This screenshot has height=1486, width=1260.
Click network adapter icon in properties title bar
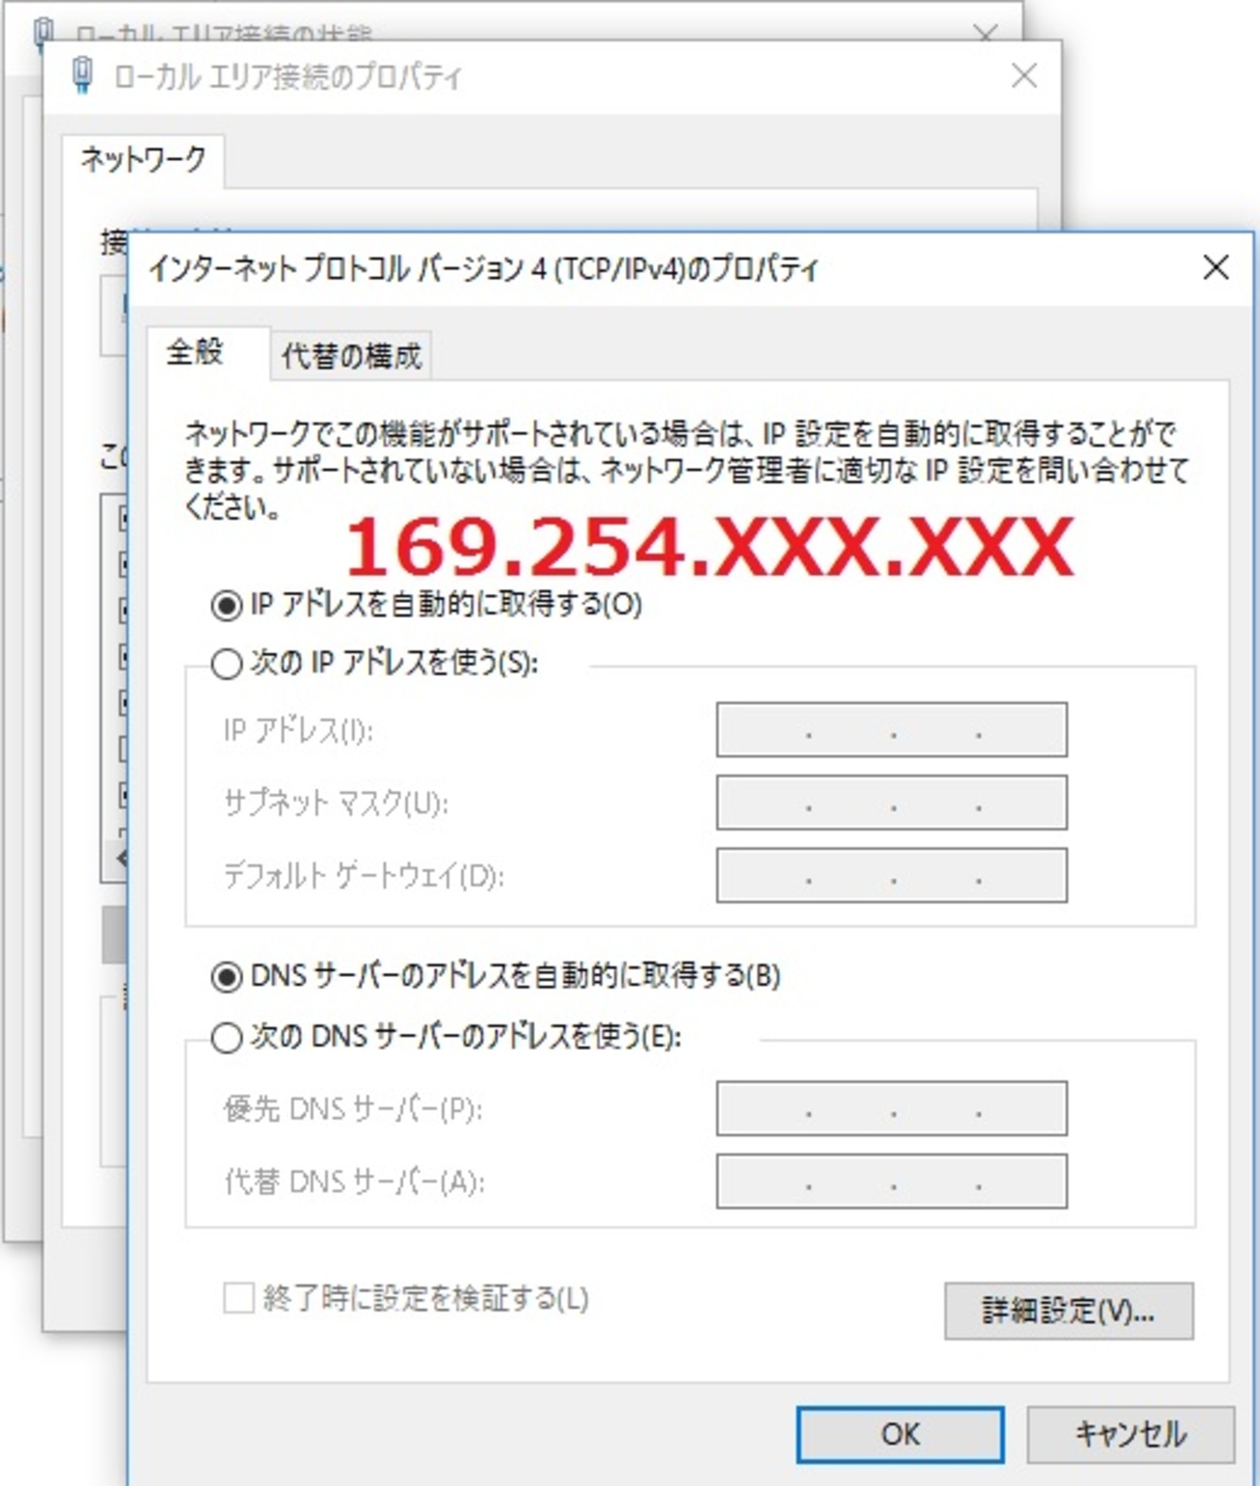tap(83, 76)
